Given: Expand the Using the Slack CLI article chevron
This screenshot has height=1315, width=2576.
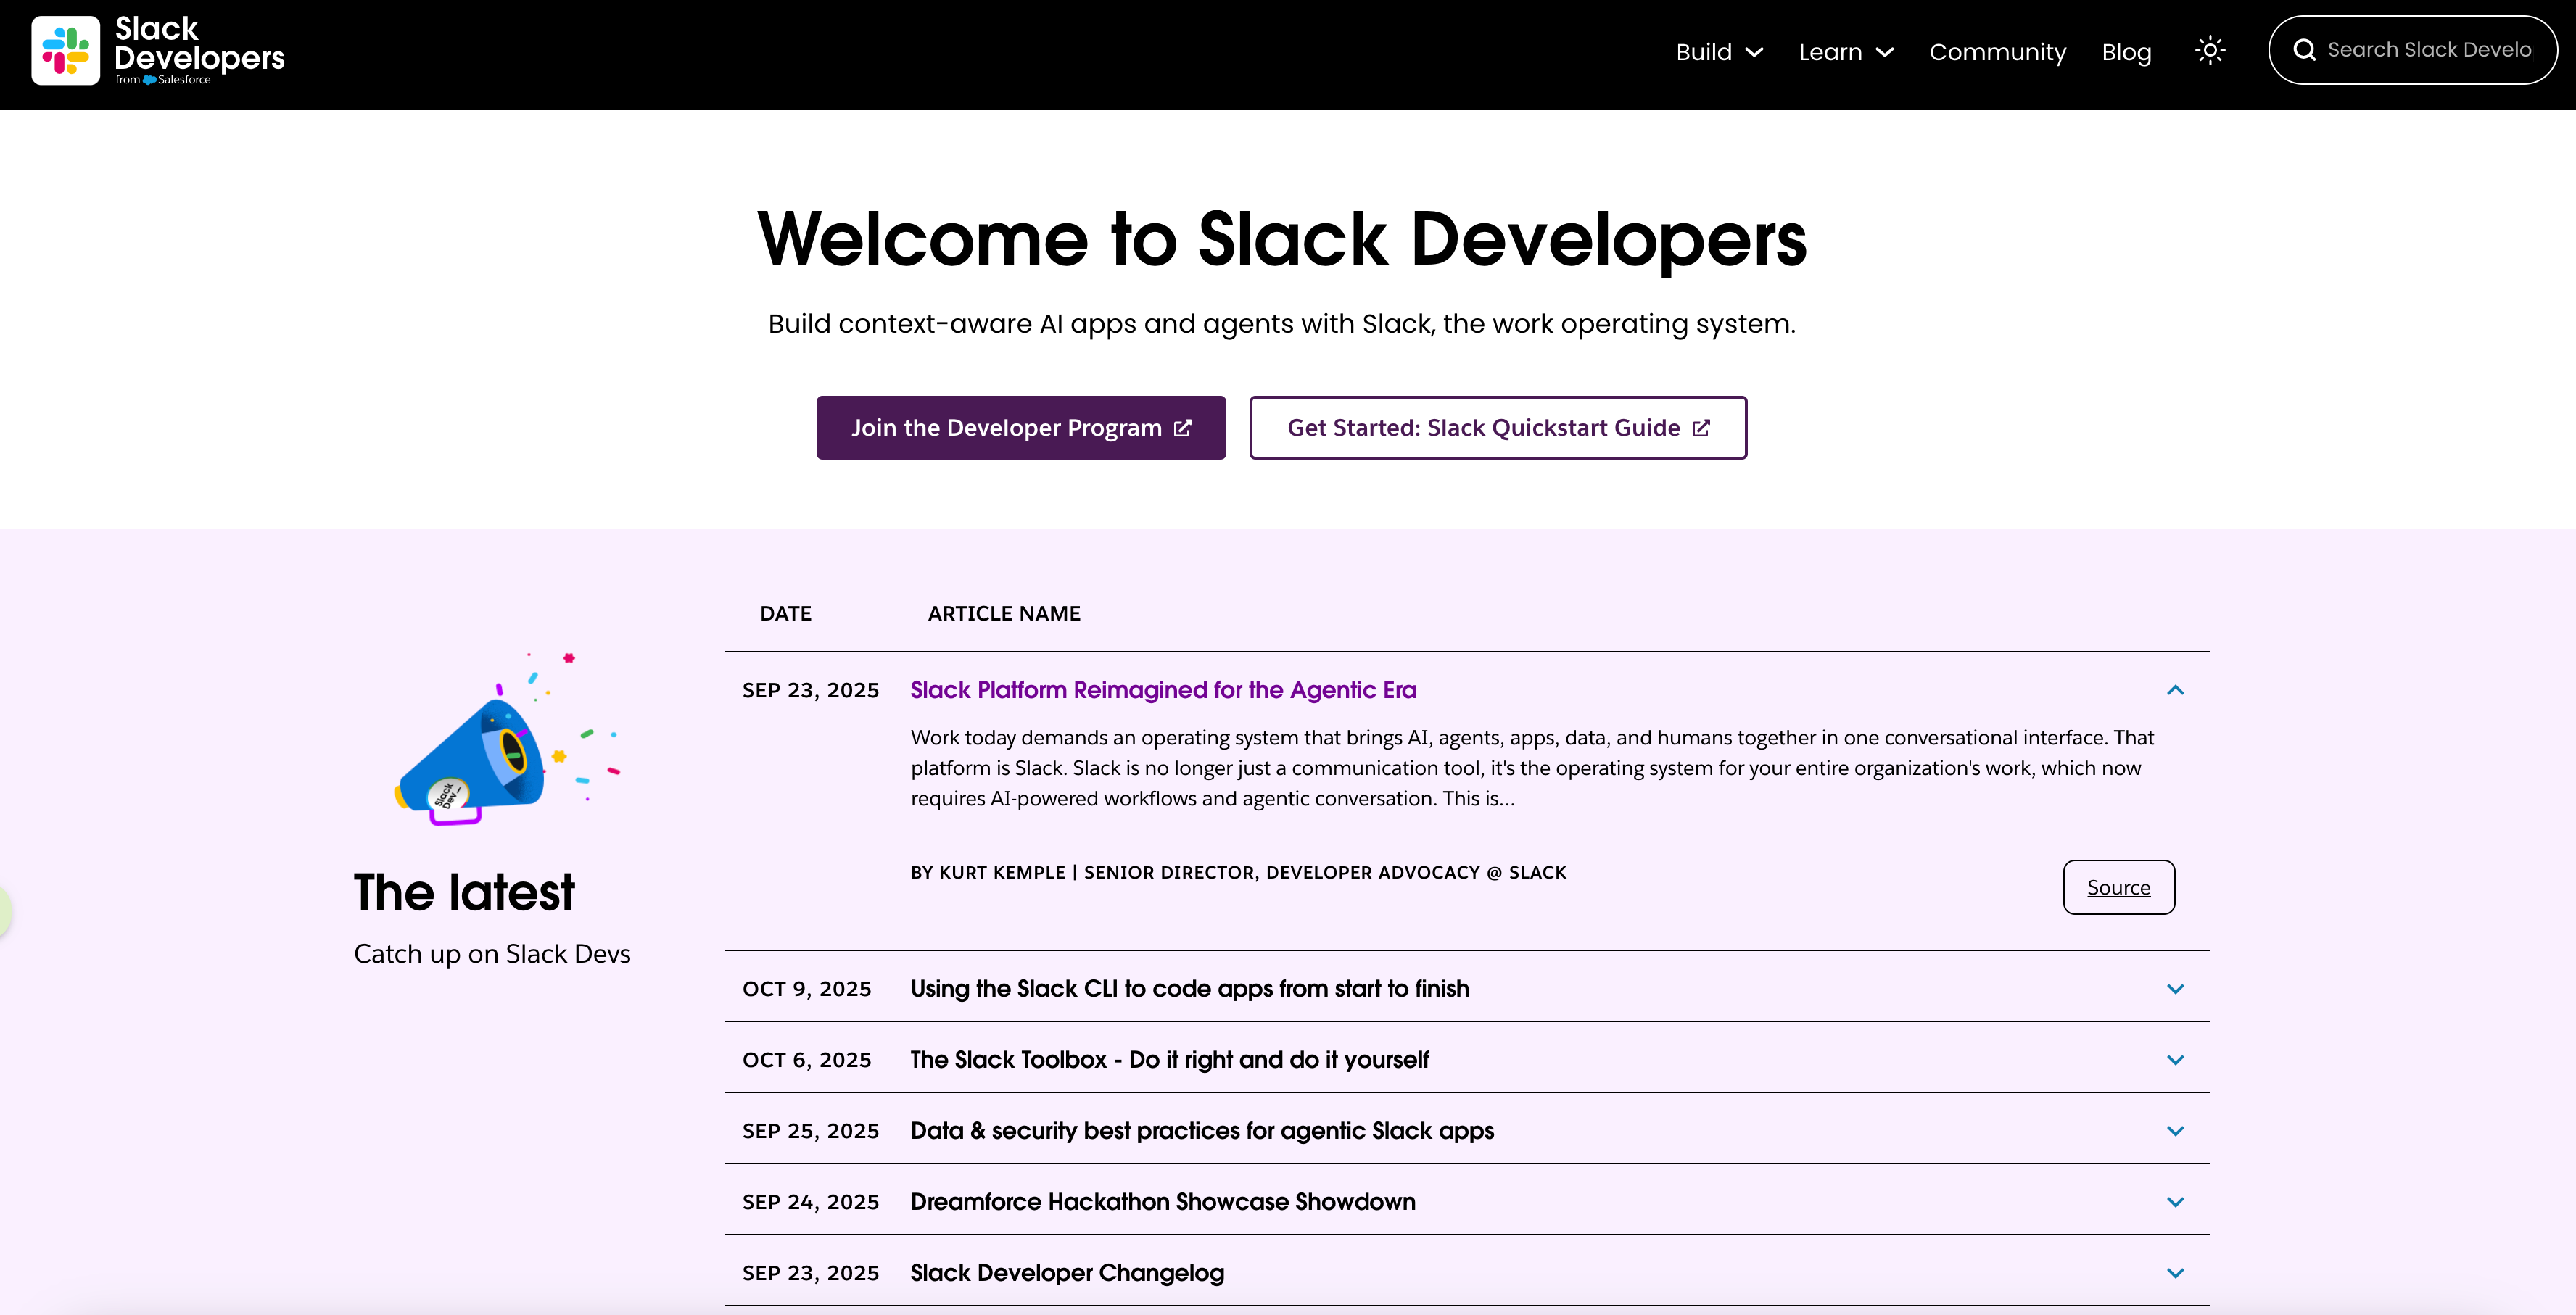Looking at the screenshot, I should [2175, 990].
